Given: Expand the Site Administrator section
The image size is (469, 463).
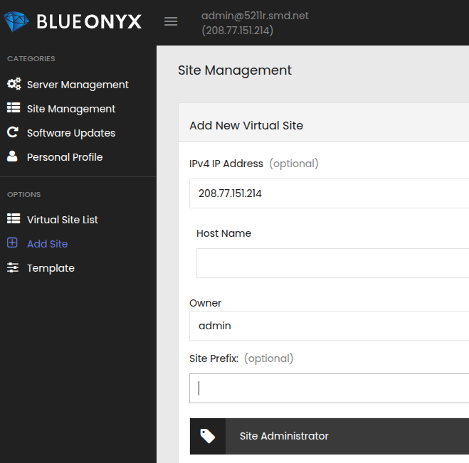Looking at the screenshot, I should coord(330,437).
